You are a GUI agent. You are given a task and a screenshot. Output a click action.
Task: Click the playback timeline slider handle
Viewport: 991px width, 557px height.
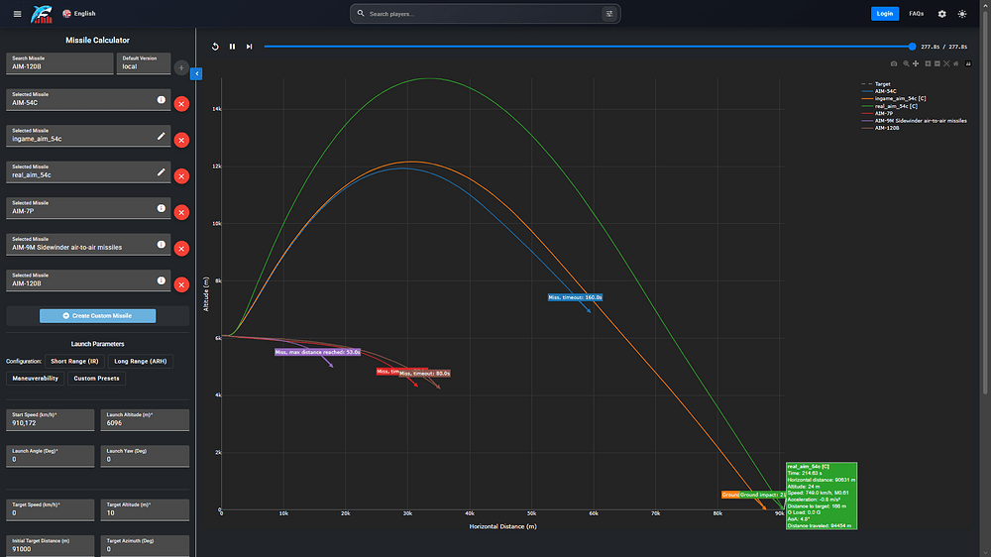pos(912,47)
